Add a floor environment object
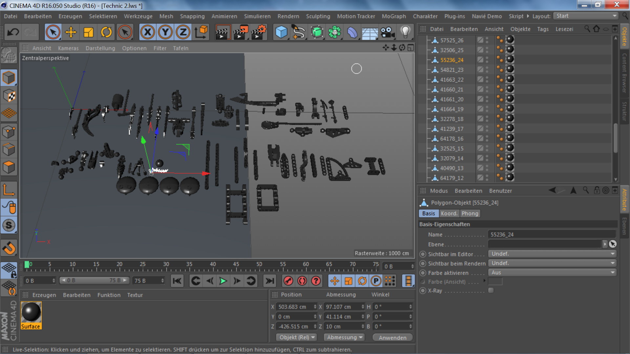 tap(370, 32)
